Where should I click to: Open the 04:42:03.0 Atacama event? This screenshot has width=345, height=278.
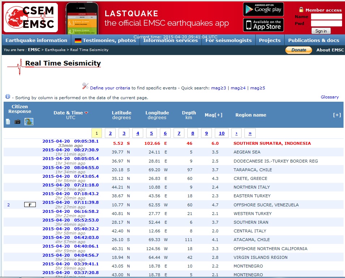point(71,237)
